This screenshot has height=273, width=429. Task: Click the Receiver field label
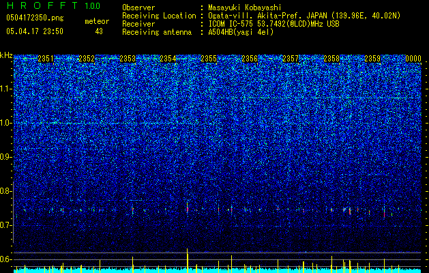[x=138, y=24]
